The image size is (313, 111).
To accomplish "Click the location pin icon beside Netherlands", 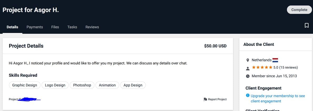I will 248,60.
